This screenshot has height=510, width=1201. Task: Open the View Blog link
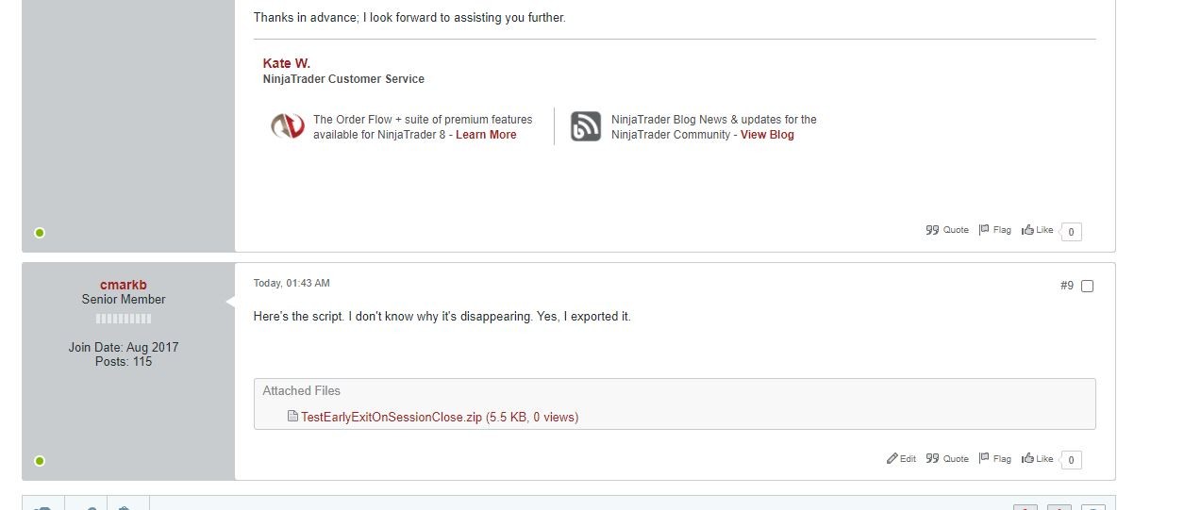(x=767, y=135)
